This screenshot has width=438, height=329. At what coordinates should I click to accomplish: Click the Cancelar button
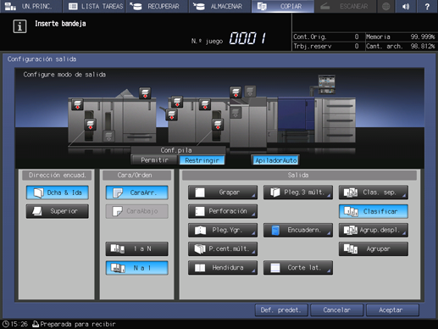pyautogui.click(x=337, y=310)
